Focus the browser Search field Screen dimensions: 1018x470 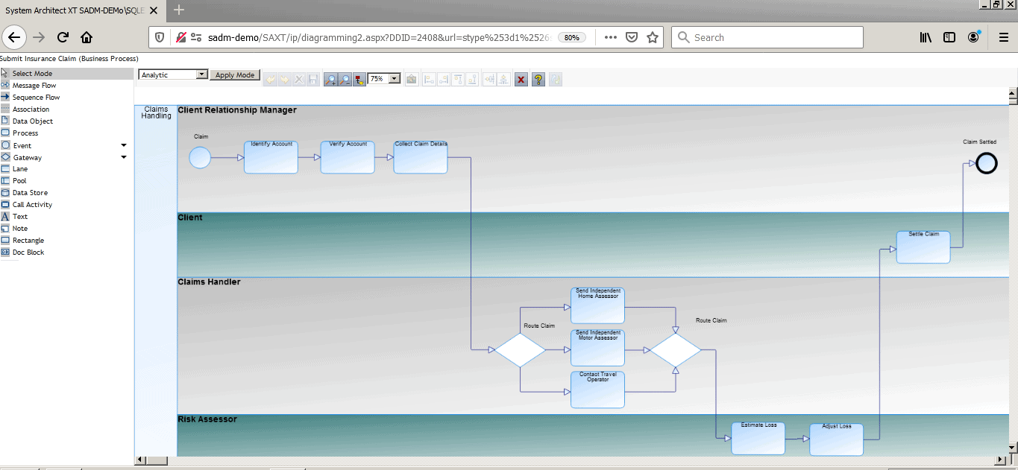tap(767, 37)
